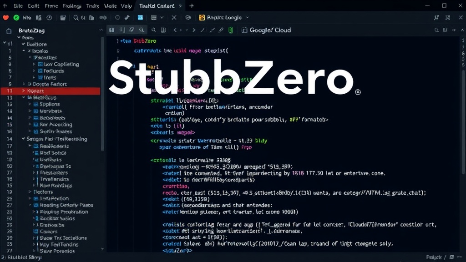Viewport: 466px width, 262px height.
Task: Click the home icon beside BruteZlog
Action: click(9, 30)
